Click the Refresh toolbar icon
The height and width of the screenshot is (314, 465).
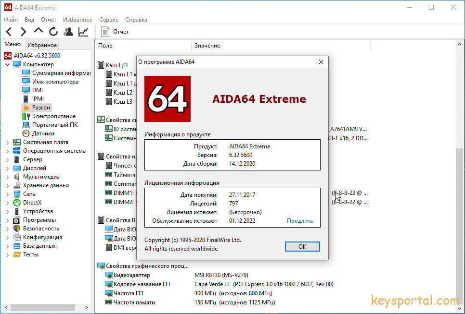click(x=53, y=32)
